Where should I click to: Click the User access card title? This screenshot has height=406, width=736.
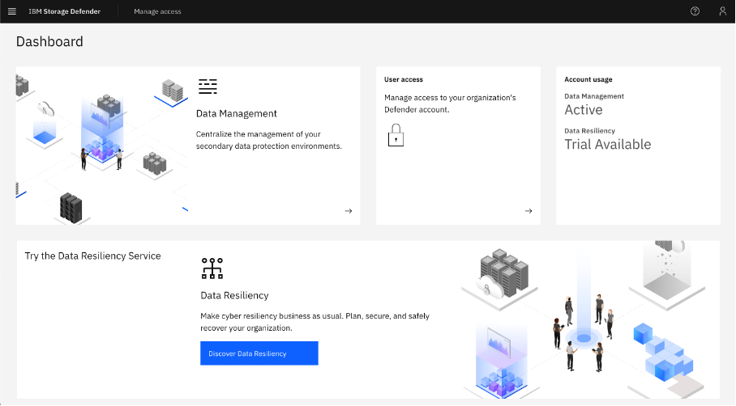point(404,79)
